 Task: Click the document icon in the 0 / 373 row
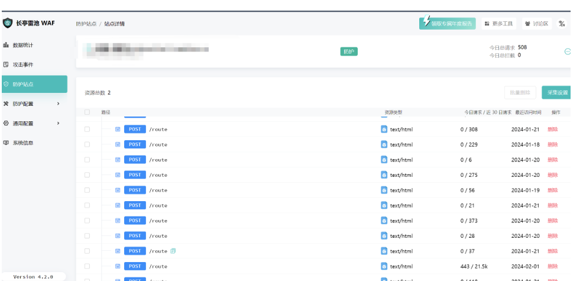pos(118,221)
